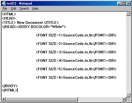This screenshot has width=132, height=103.
Task: Close the Notepad window
Action: click(x=128, y=3)
